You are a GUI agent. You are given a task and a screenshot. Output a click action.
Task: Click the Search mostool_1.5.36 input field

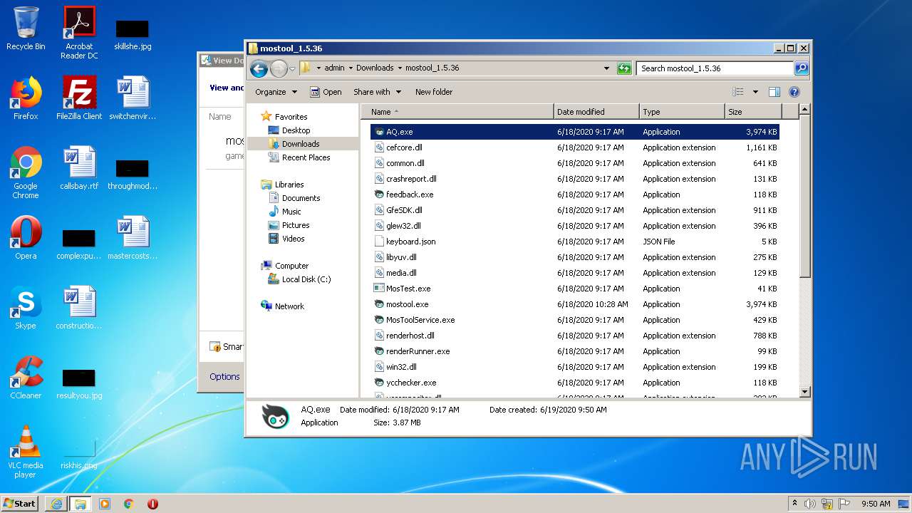click(714, 68)
